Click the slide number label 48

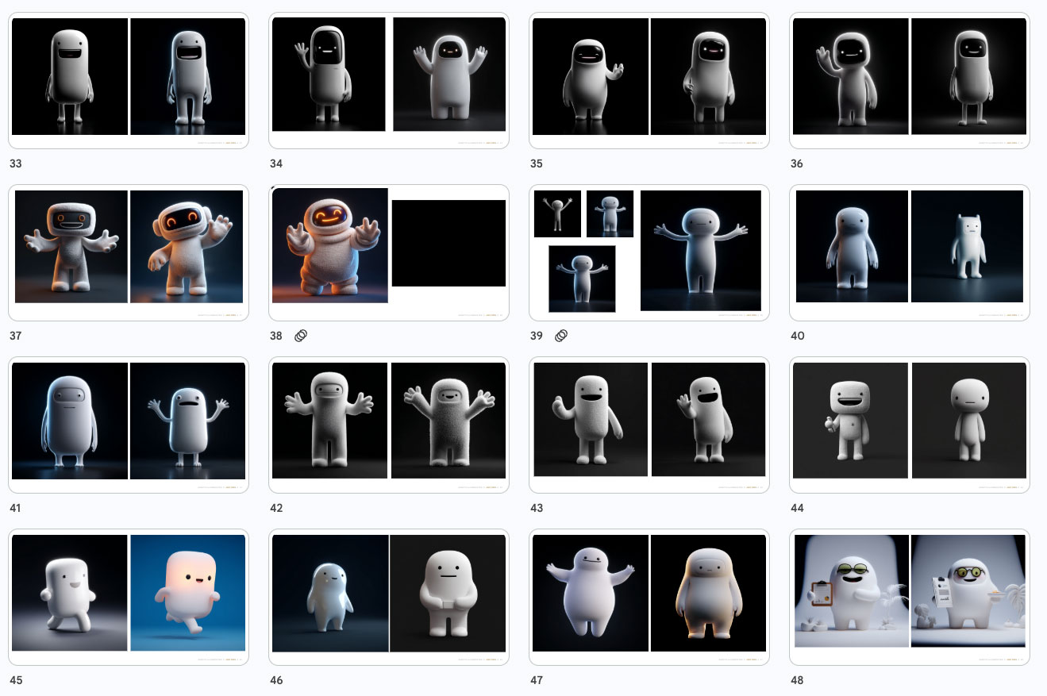797,680
